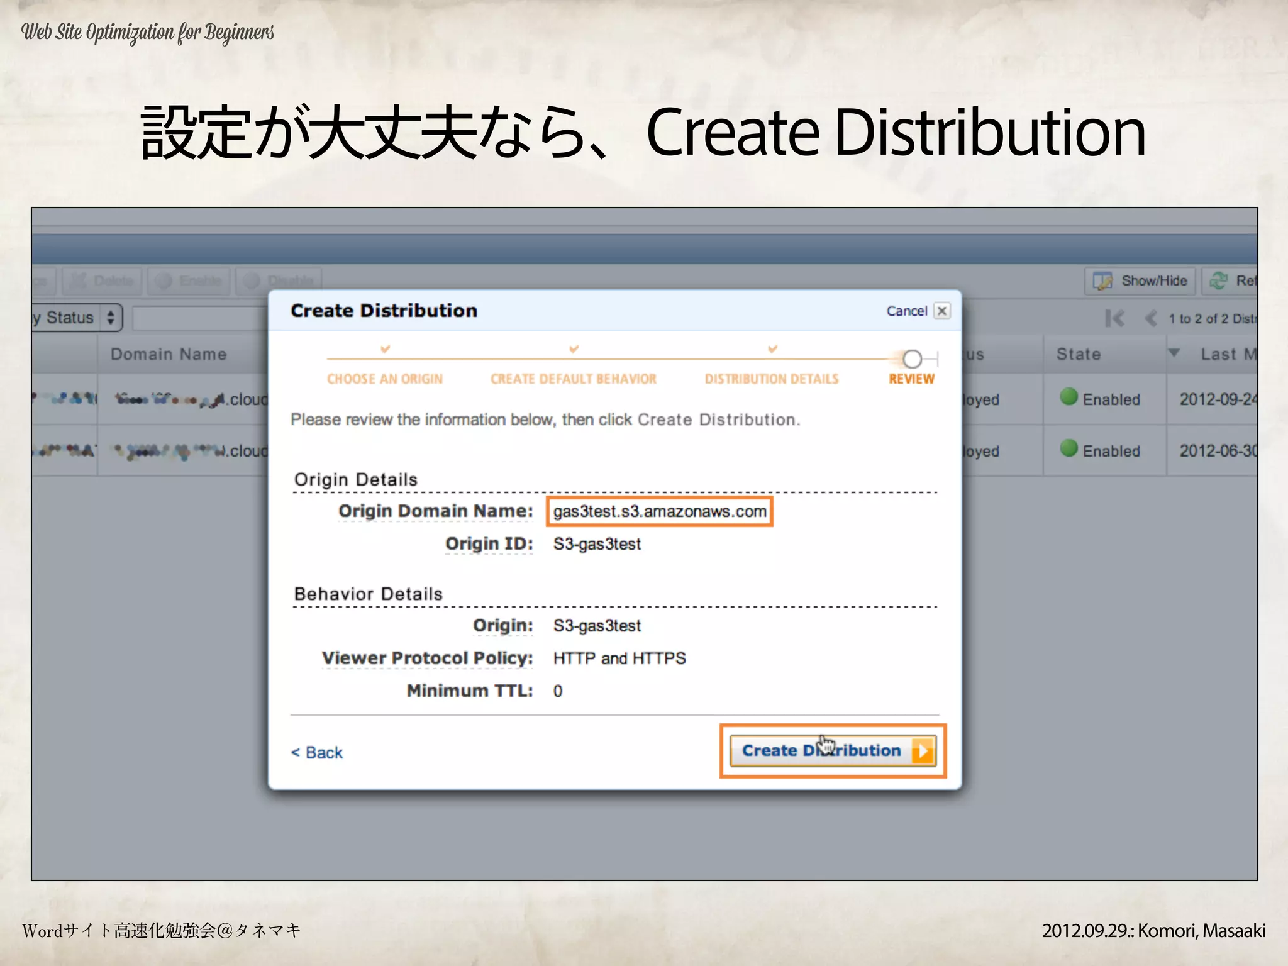Click gas3test.s3.amazonaws.com origin domain value
The height and width of the screenshot is (966, 1288).
[x=660, y=511]
